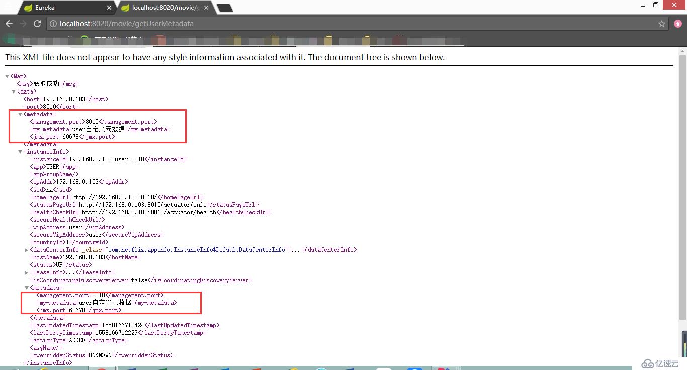Click the status value UP
The height and width of the screenshot is (370, 687).
(x=59, y=265)
